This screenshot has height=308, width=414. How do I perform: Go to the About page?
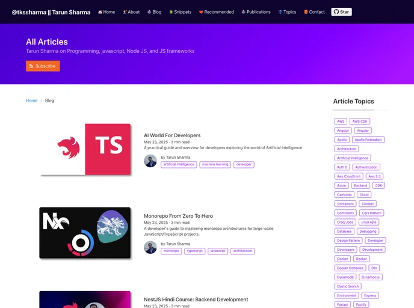tap(131, 12)
